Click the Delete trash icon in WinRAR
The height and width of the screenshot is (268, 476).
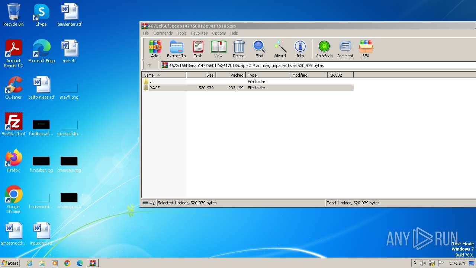[239, 49]
